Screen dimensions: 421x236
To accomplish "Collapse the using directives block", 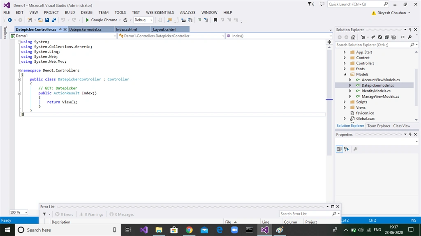I will 19,42.
